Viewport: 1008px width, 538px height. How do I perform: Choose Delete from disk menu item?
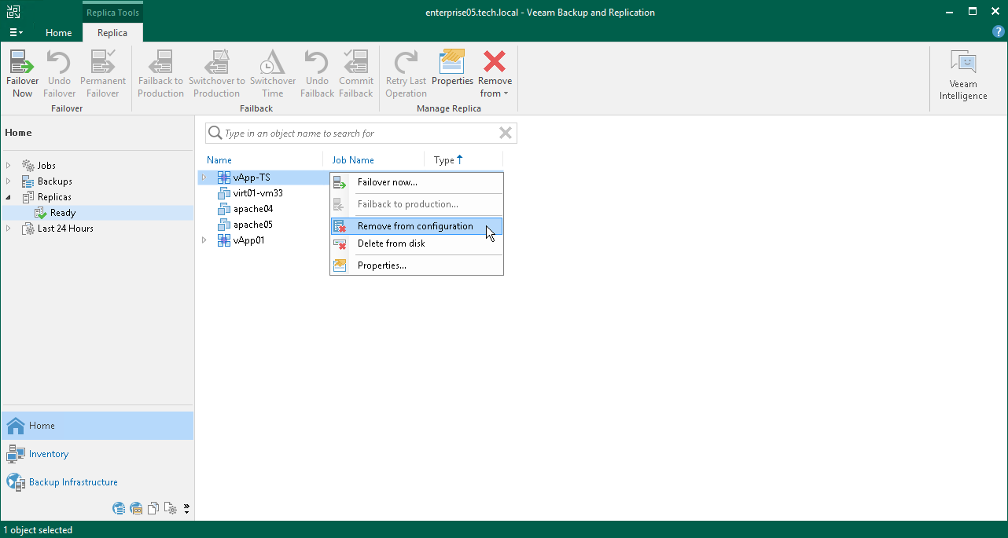[x=417, y=243]
